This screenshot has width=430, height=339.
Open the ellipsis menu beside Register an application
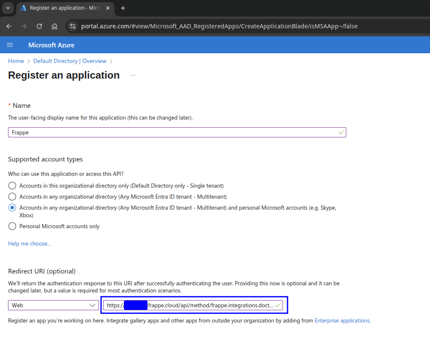pos(133,75)
